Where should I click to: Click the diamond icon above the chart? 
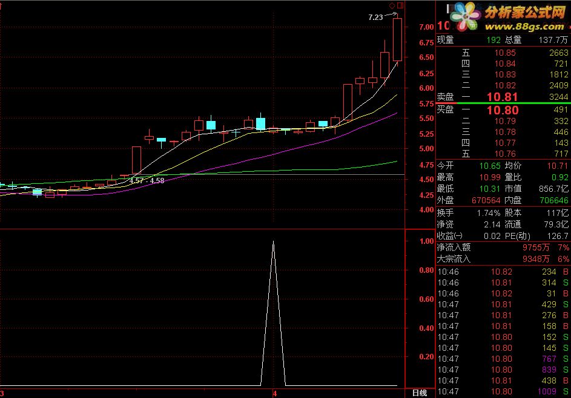[x=392, y=5]
